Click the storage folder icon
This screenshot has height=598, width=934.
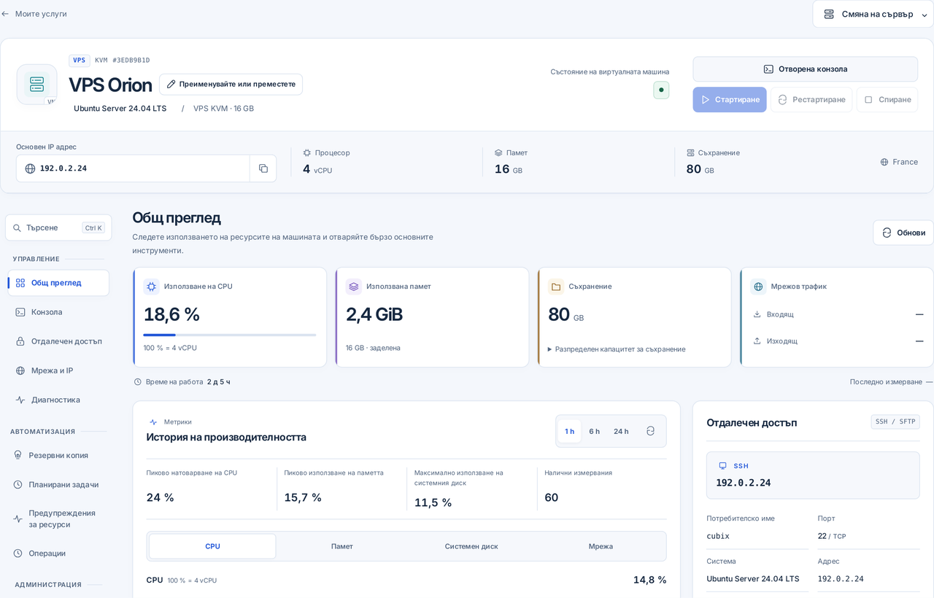click(x=556, y=287)
